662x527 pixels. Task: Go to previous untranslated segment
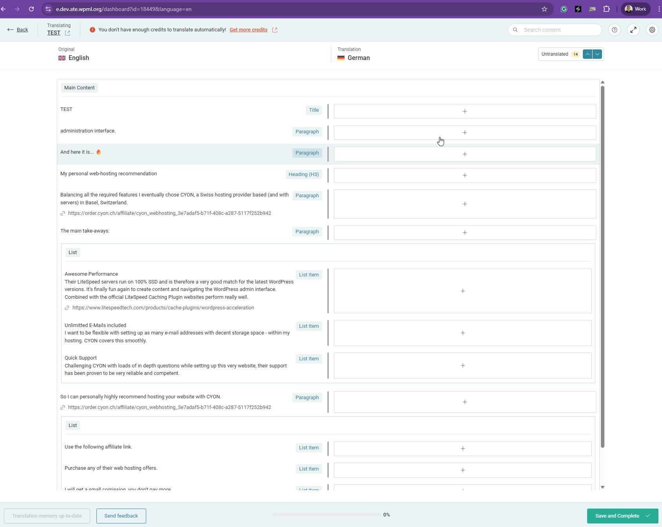tap(588, 54)
